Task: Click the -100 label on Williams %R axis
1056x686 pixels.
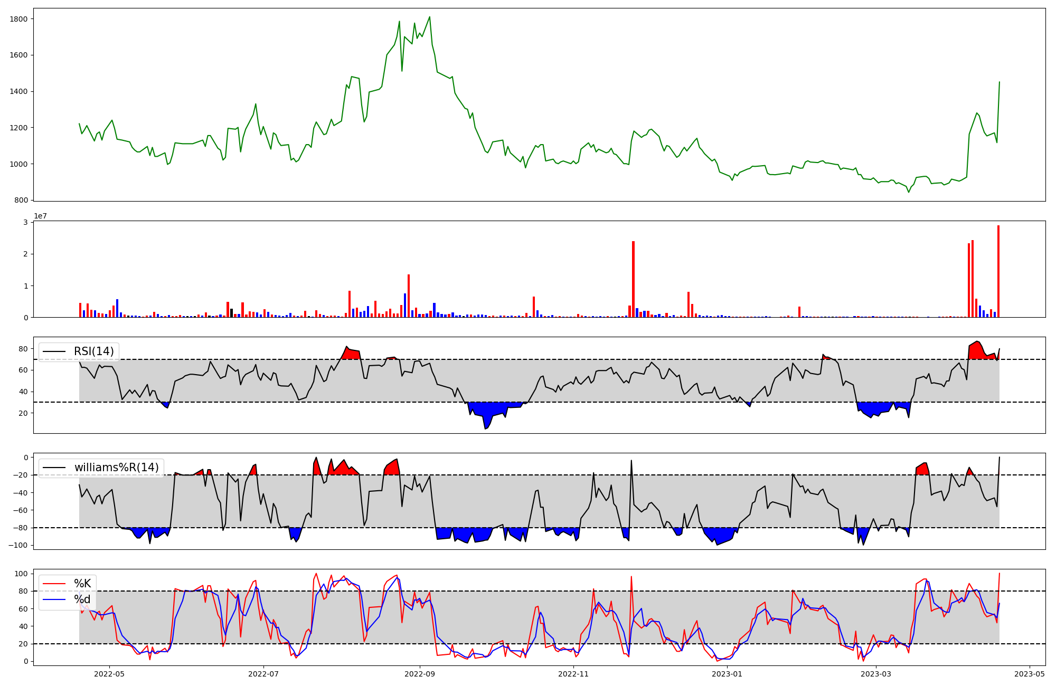Action: 18,545
